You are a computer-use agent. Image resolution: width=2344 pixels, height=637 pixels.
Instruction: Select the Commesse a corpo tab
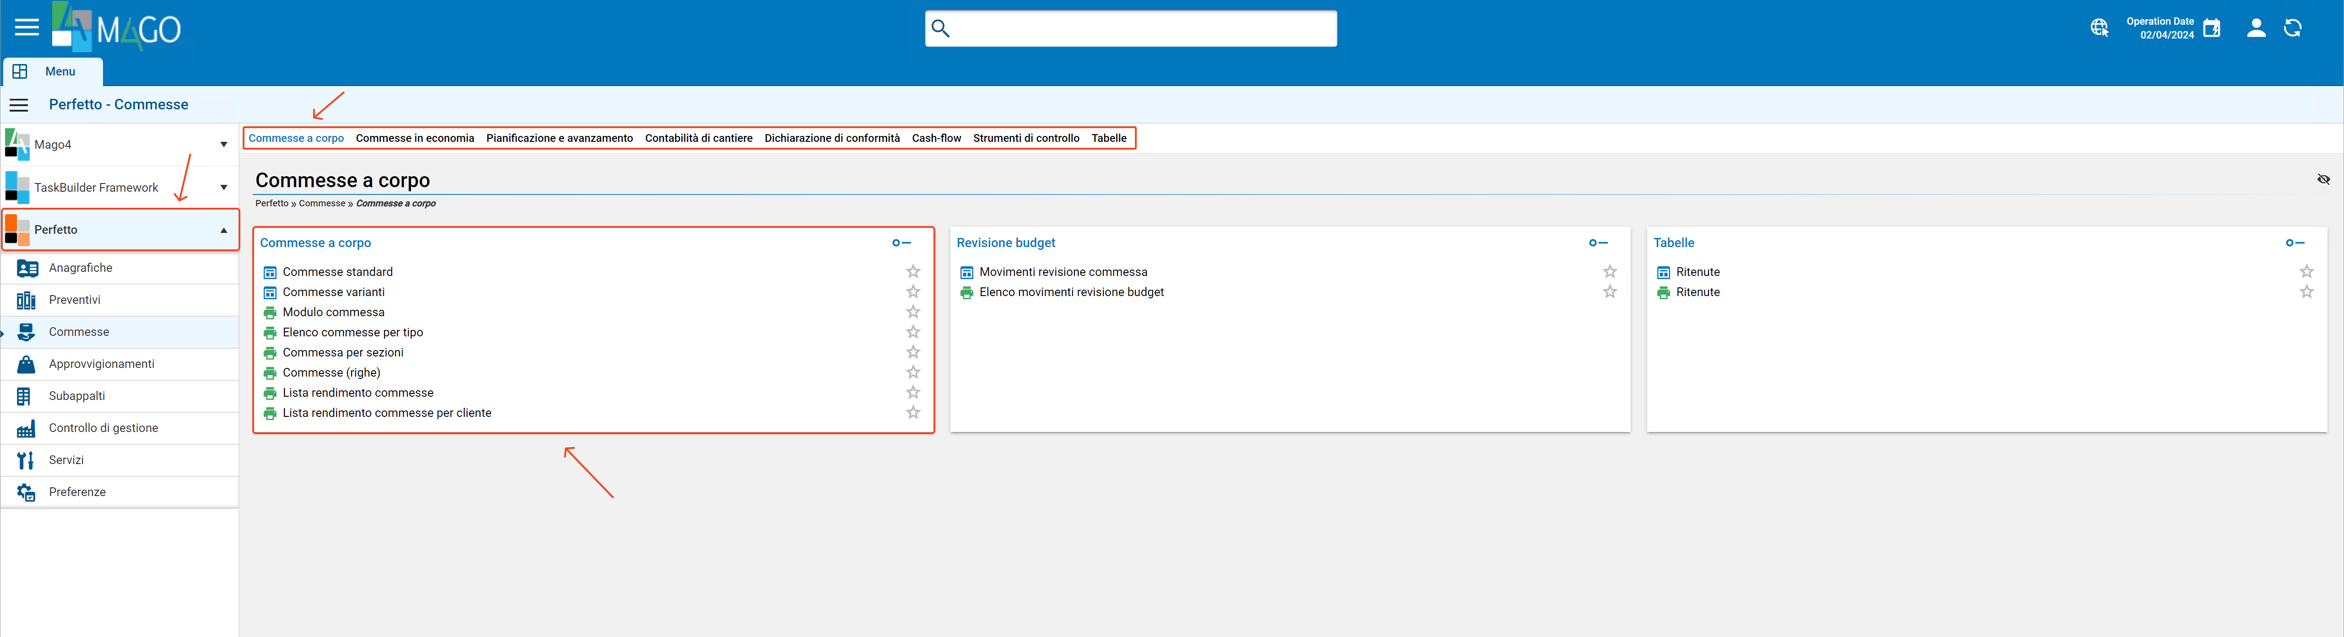point(297,138)
